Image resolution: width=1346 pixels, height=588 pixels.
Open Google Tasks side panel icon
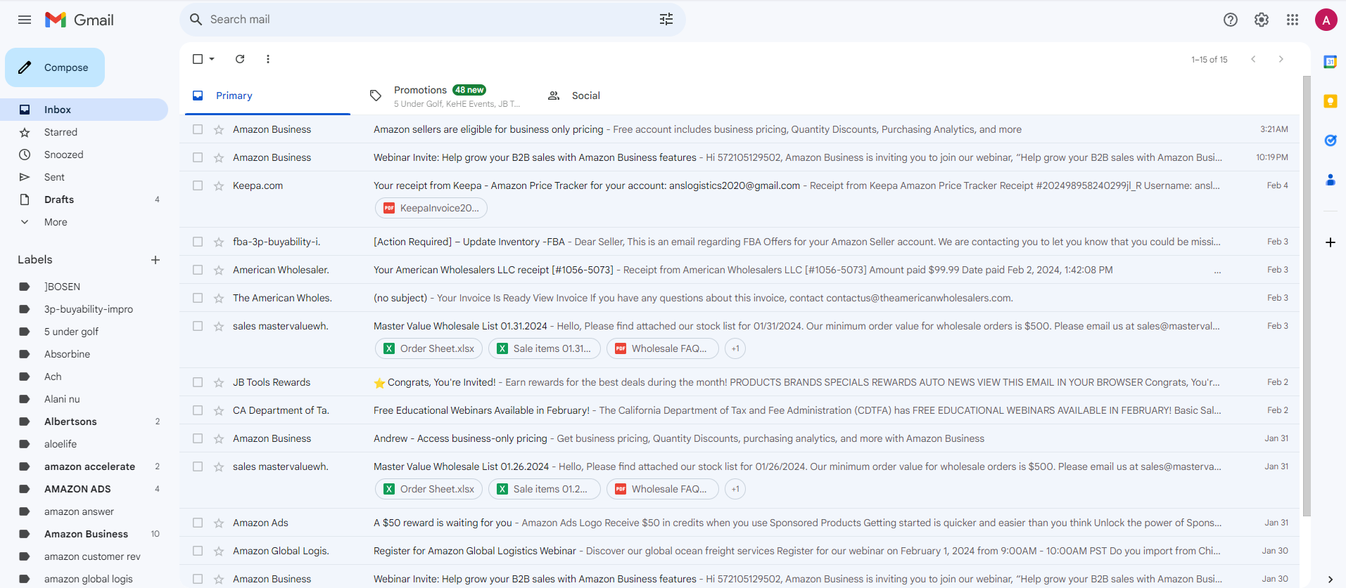click(1331, 141)
